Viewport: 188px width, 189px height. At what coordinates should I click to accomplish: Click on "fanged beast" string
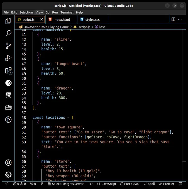pyautogui.click(x=69, y=64)
